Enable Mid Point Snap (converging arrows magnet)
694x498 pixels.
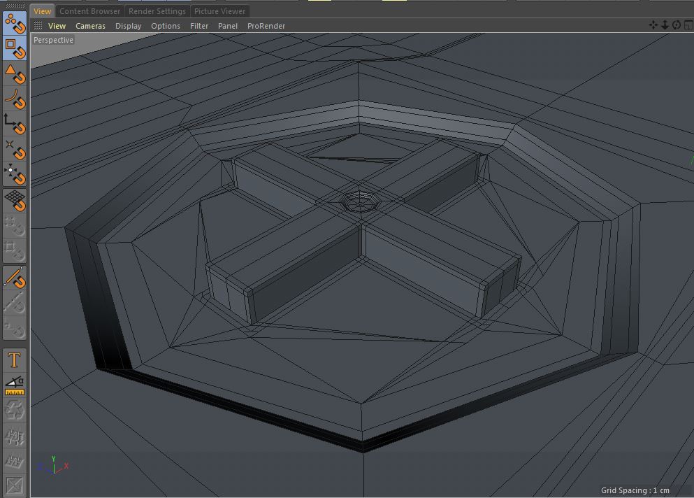coord(15,175)
